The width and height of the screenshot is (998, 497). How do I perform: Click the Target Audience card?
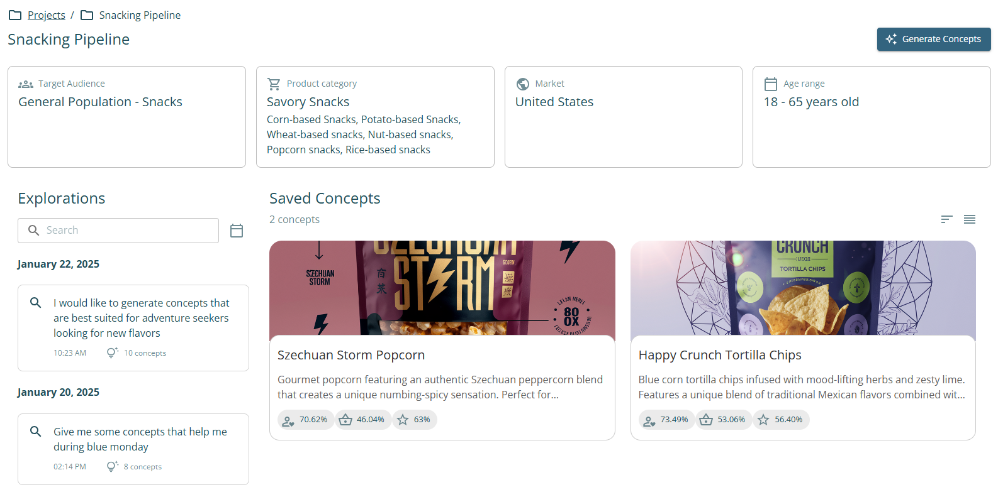(x=126, y=117)
